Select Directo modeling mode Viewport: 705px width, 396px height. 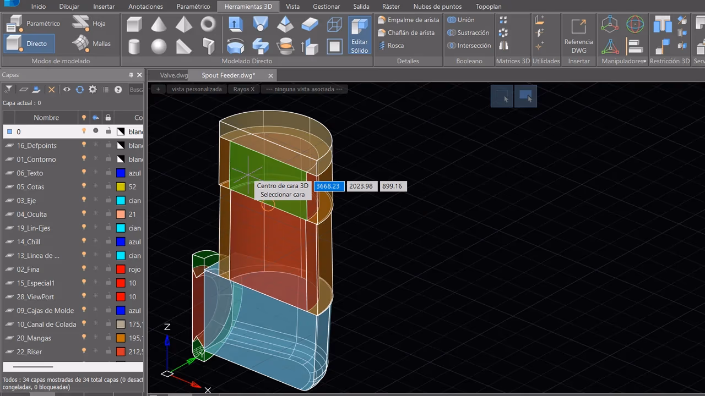[x=29, y=43]
